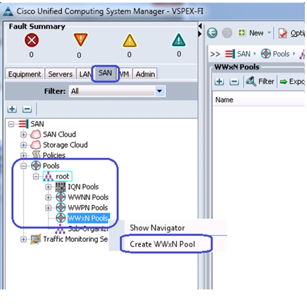307x306 pixels.
Task: Click the Traffic Monitoring Sessions monitor icon
Action: coord(36,239)
